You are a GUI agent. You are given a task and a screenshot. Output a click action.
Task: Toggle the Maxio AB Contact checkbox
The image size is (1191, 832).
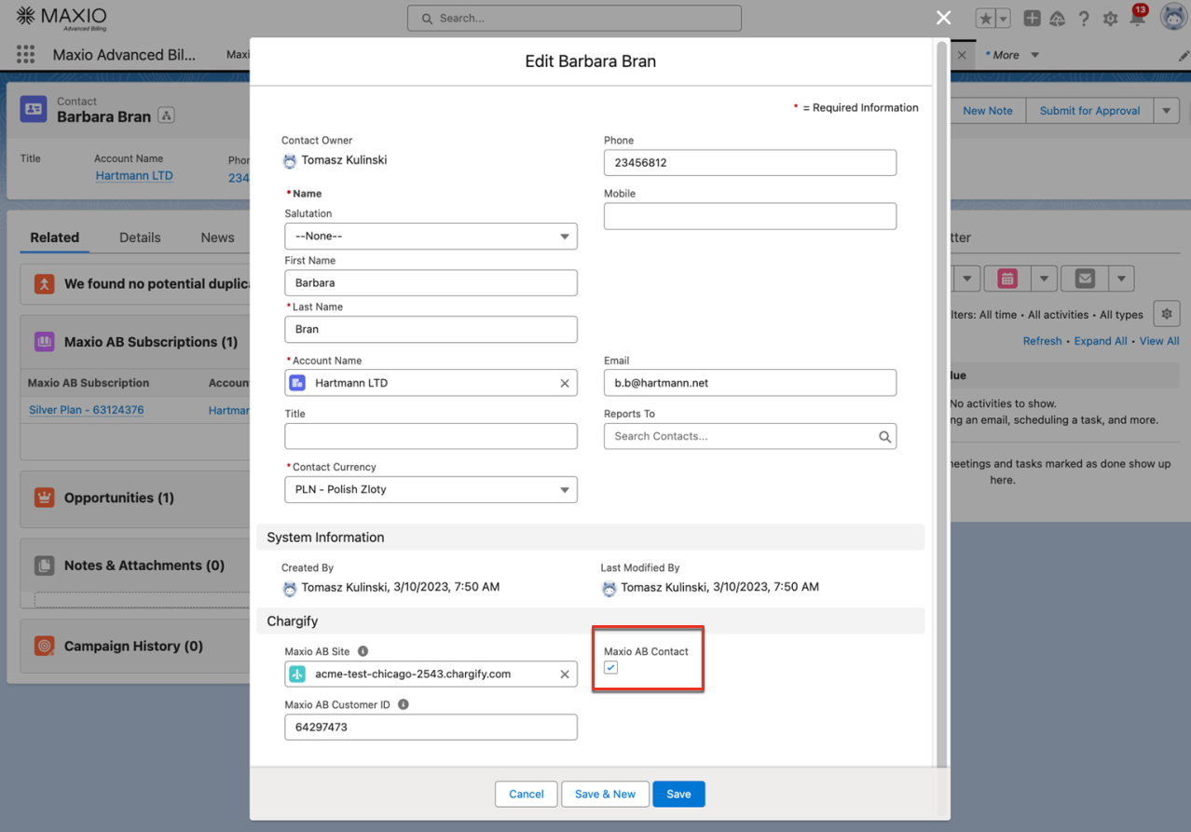click(610, 668)
